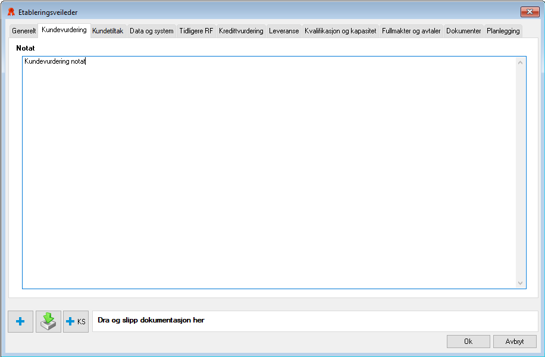The height and width of the screenshot is (357, 545).
Task: Click the 'Dra og slipp dokumentasjon her' drop area
Action: [x=315, y=321]
